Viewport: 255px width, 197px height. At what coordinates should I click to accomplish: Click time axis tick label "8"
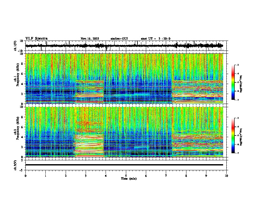pos(186,176)
